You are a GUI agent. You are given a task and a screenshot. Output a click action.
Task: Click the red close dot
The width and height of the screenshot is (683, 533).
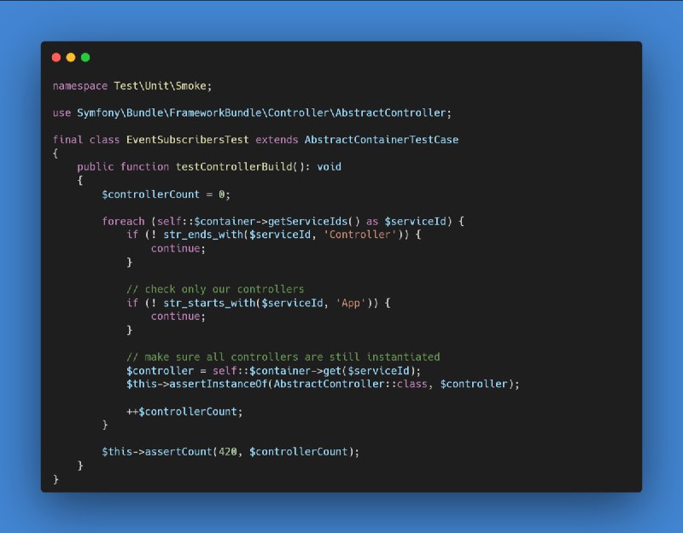click(56, 57)
